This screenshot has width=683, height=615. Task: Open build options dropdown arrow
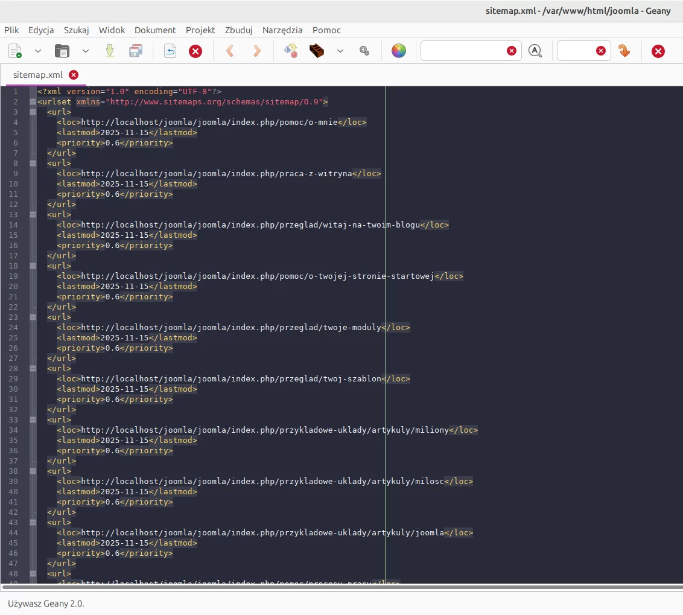click(340, 51)
